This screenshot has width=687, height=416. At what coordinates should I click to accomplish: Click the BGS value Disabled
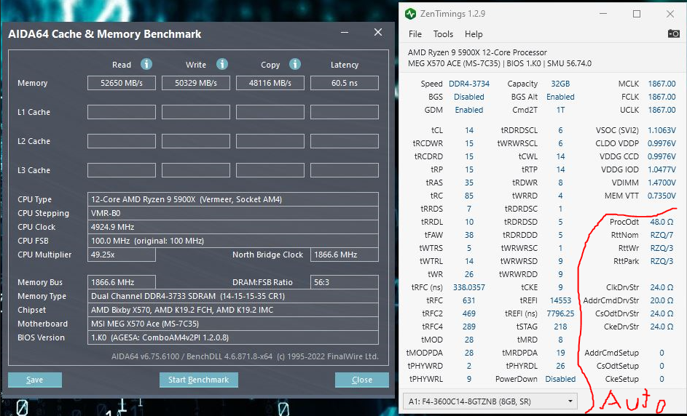click(x=469, y=97)
